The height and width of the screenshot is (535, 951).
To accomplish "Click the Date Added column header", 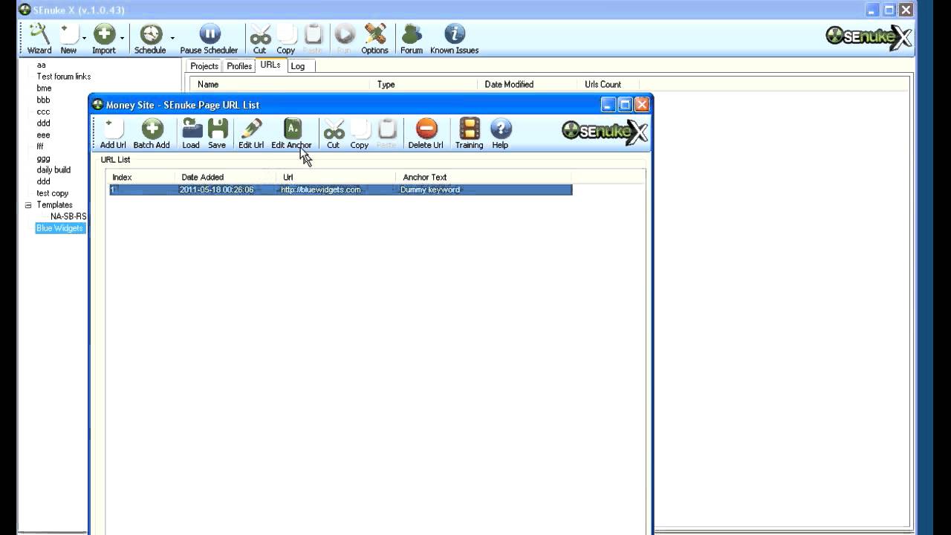I will tap(226, 177).
